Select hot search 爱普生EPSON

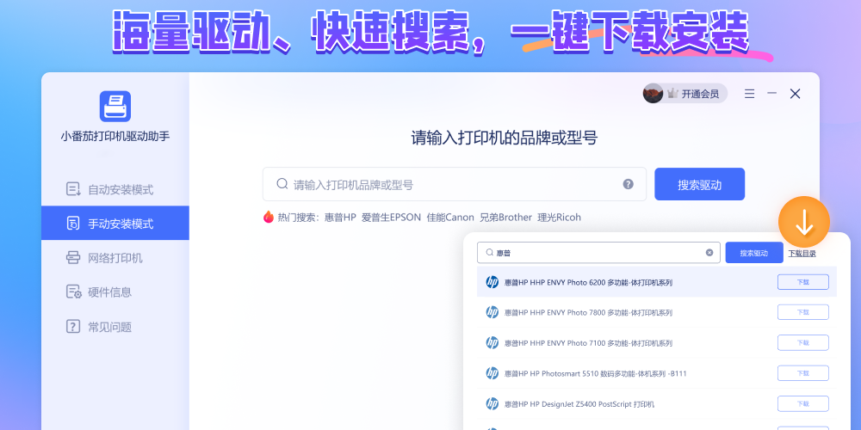392,218
